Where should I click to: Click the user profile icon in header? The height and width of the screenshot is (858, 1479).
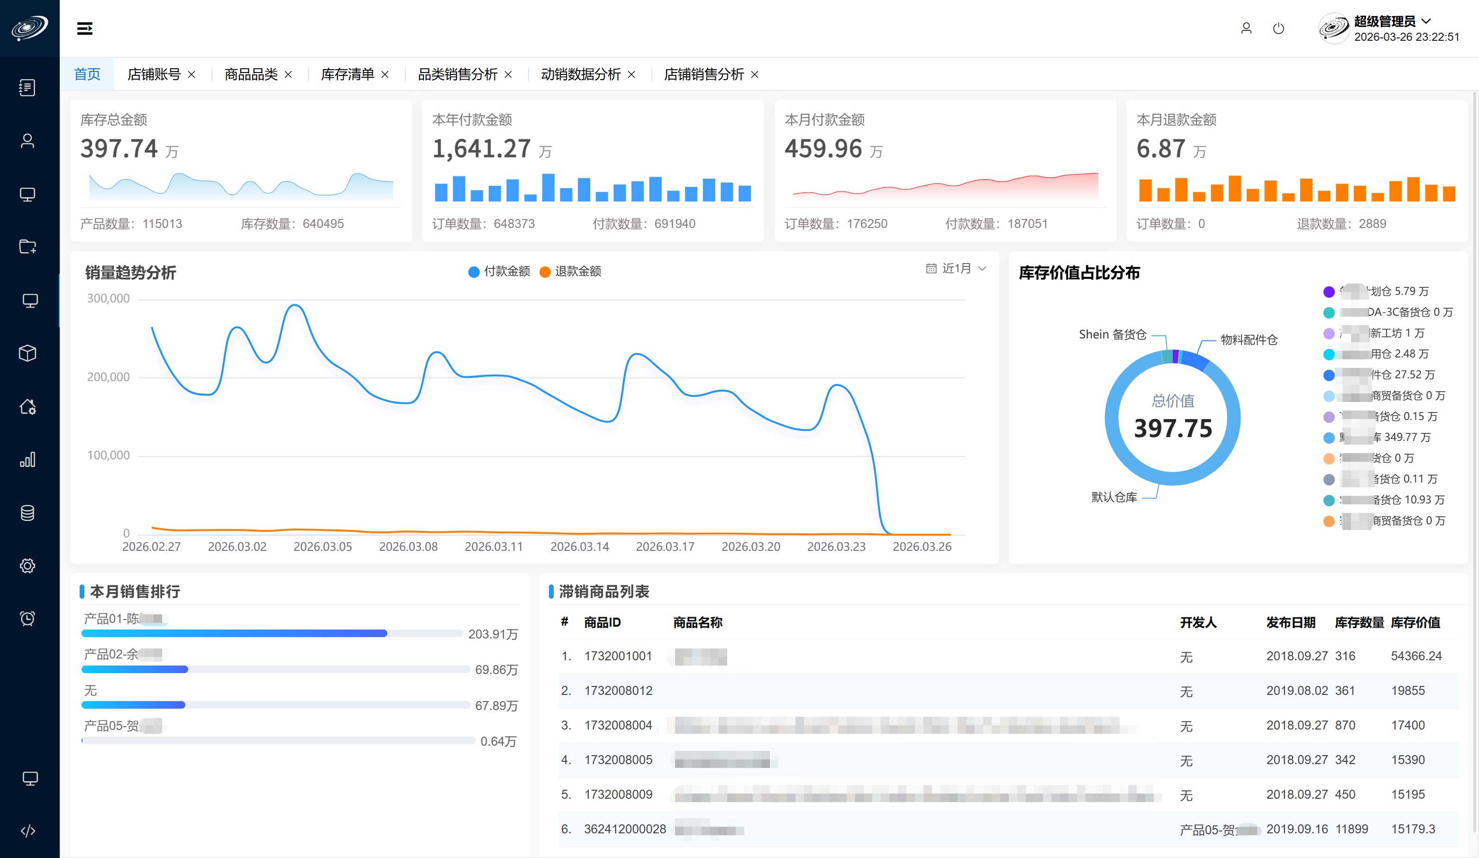1246,28
